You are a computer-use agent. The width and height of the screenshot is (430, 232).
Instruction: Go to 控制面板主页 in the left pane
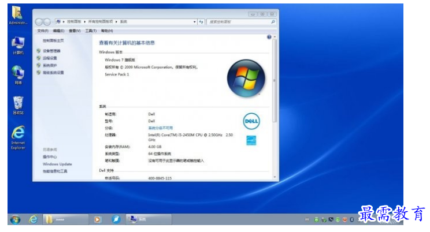pyautogui.click(x=53, y=40)
